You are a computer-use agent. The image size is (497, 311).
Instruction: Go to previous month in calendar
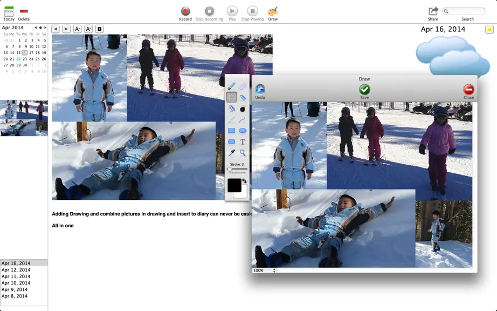pos(36,28)
